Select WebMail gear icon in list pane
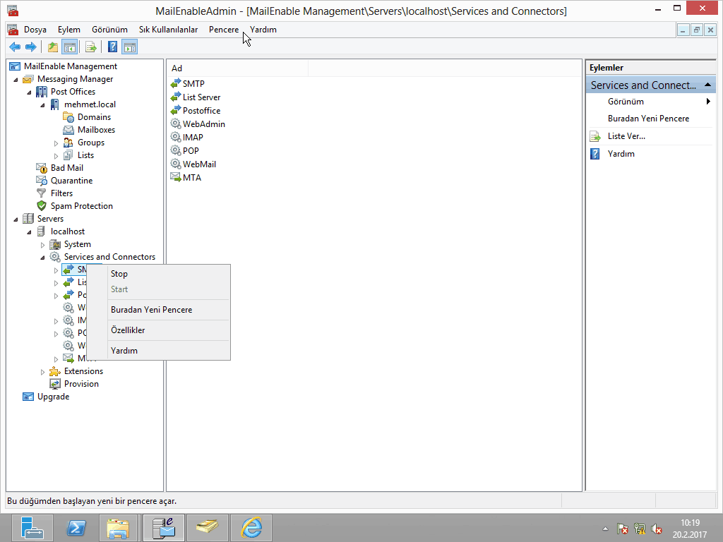723x542 pixels. pos(176,164)
